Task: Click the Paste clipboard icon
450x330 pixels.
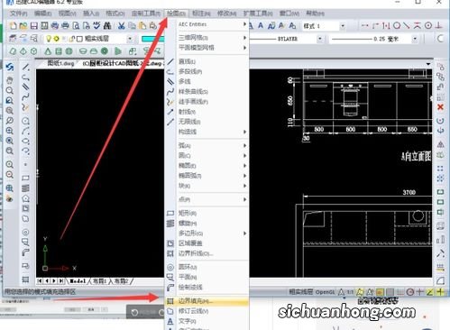Action: point(142,26)
